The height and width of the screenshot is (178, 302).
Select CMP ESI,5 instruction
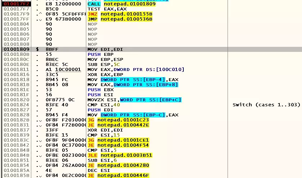(102, 150)
